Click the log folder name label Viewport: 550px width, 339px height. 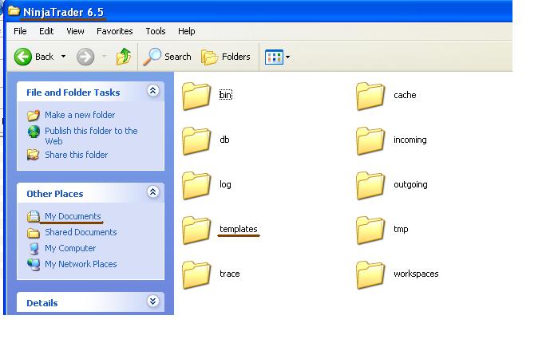(x=225, y=184)
